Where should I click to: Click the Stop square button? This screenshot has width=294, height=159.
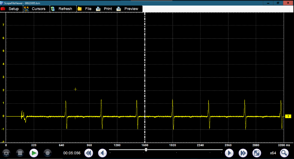click(x=20, y=153)
